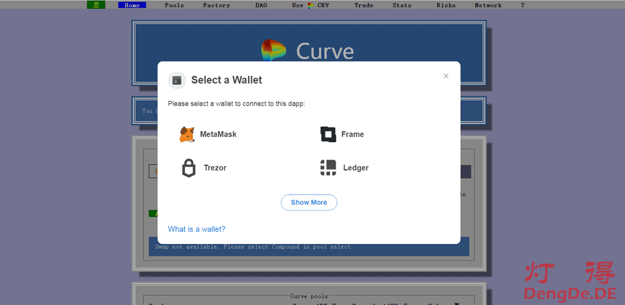Select the MetaMask fox icon
Screen dimensions: 625x305
pos(187,134)
